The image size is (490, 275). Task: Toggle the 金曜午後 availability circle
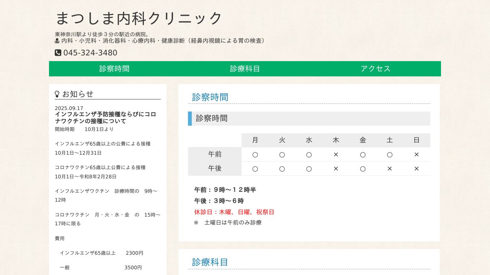pyautogui.click(x=363, y=168)
